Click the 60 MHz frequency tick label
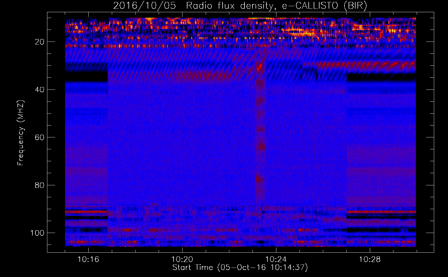 pyautogui.click(x=40, y=137)
